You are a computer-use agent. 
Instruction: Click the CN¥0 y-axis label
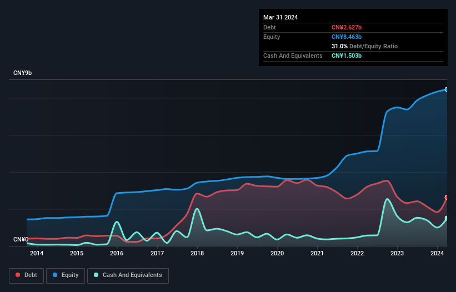[x=21, y=239]
